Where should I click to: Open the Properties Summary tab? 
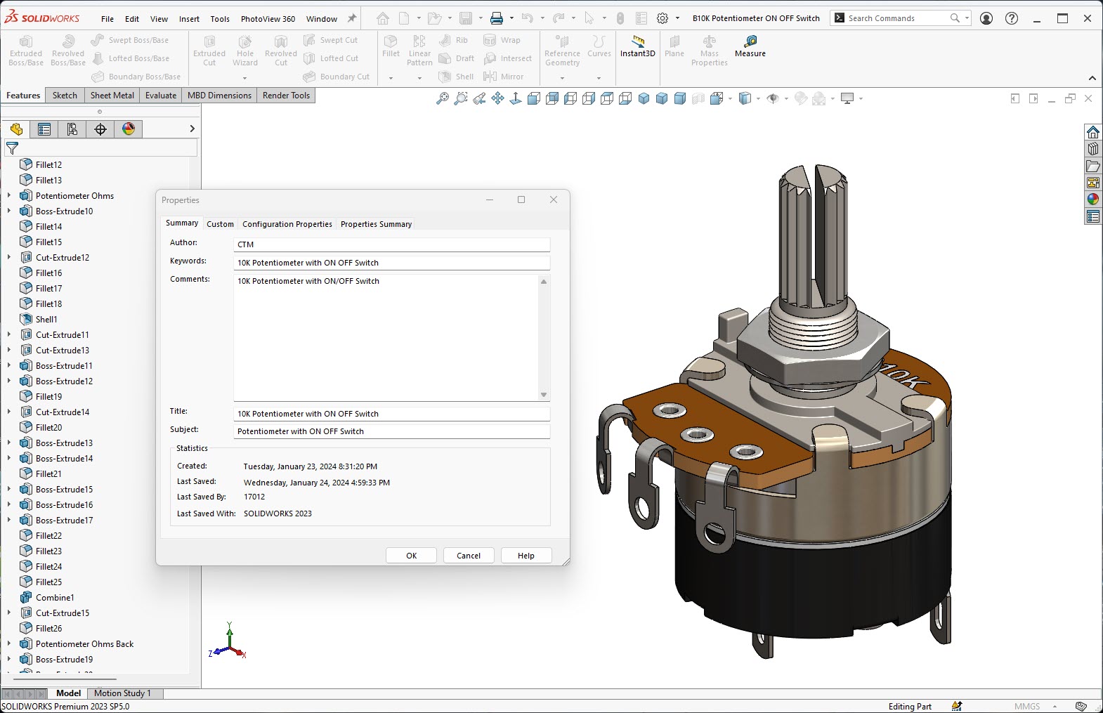(376, 224)
